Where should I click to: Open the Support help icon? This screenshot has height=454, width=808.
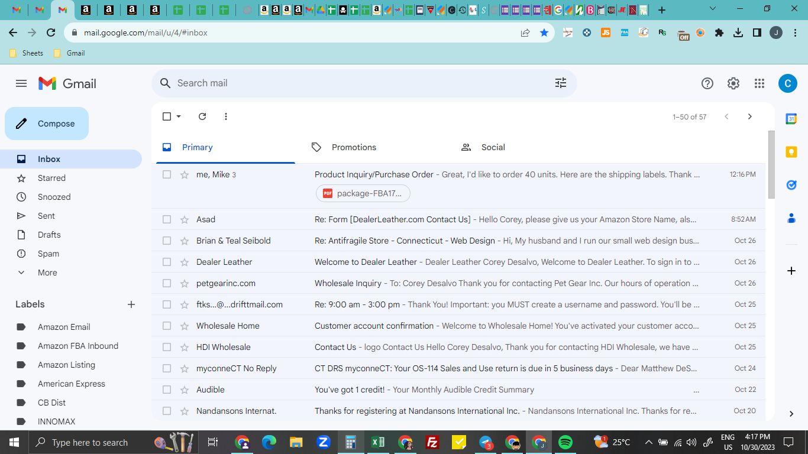coord(707,83)
